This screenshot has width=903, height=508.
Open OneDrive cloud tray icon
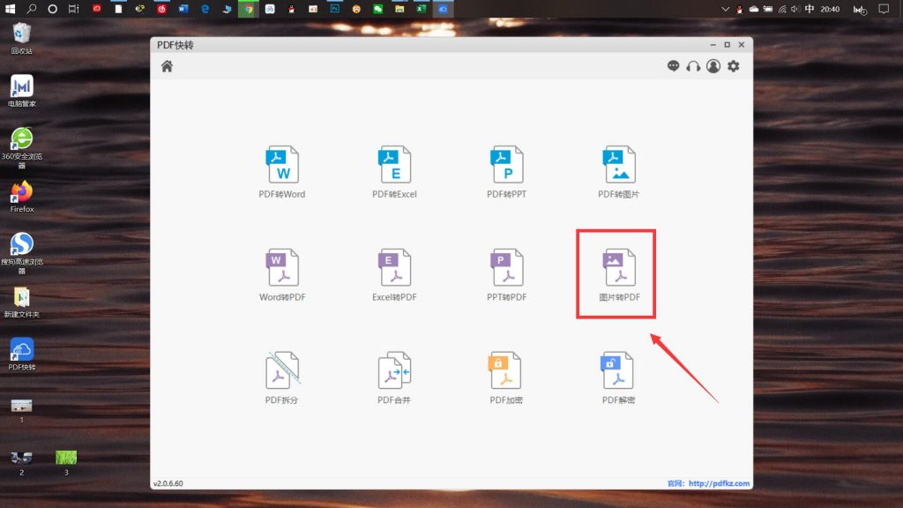pos(753,9)
